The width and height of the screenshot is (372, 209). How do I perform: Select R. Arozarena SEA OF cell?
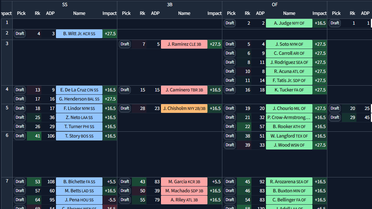pos(289,181)
